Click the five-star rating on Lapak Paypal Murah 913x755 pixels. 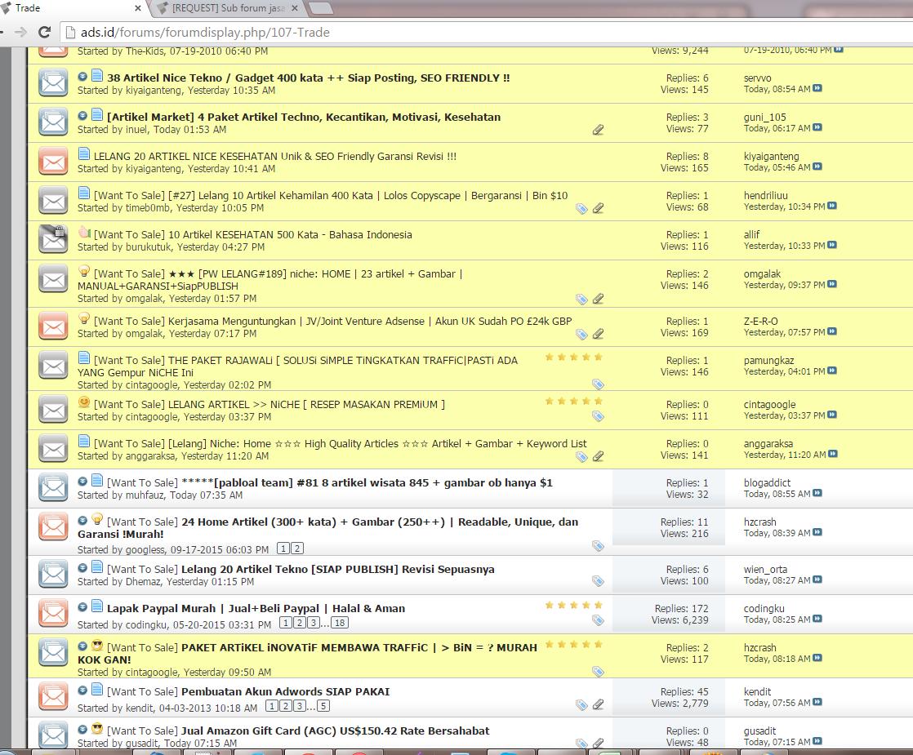coord(573,605)
